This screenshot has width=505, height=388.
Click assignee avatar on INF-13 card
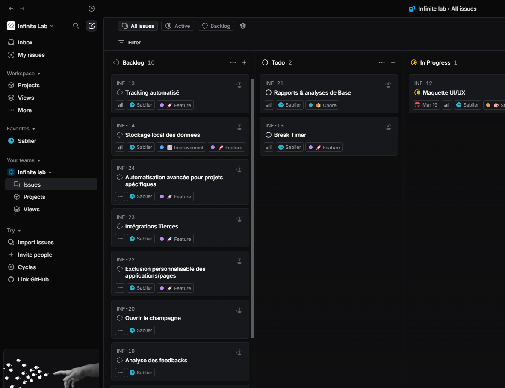coord(239,85)
